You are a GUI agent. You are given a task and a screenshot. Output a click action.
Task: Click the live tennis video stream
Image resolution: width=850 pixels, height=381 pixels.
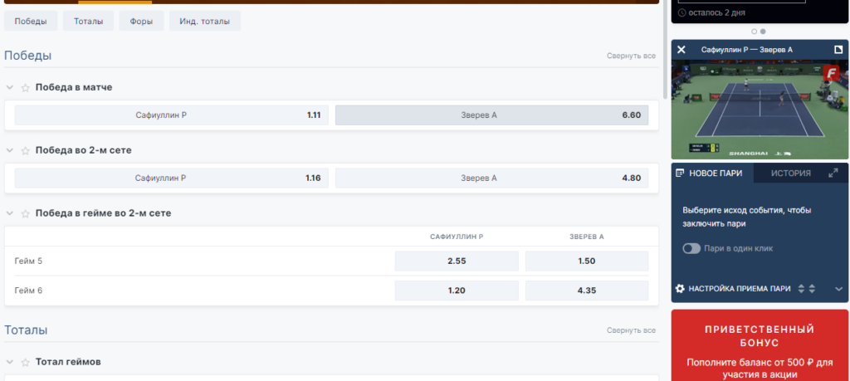tap(760, 110)
